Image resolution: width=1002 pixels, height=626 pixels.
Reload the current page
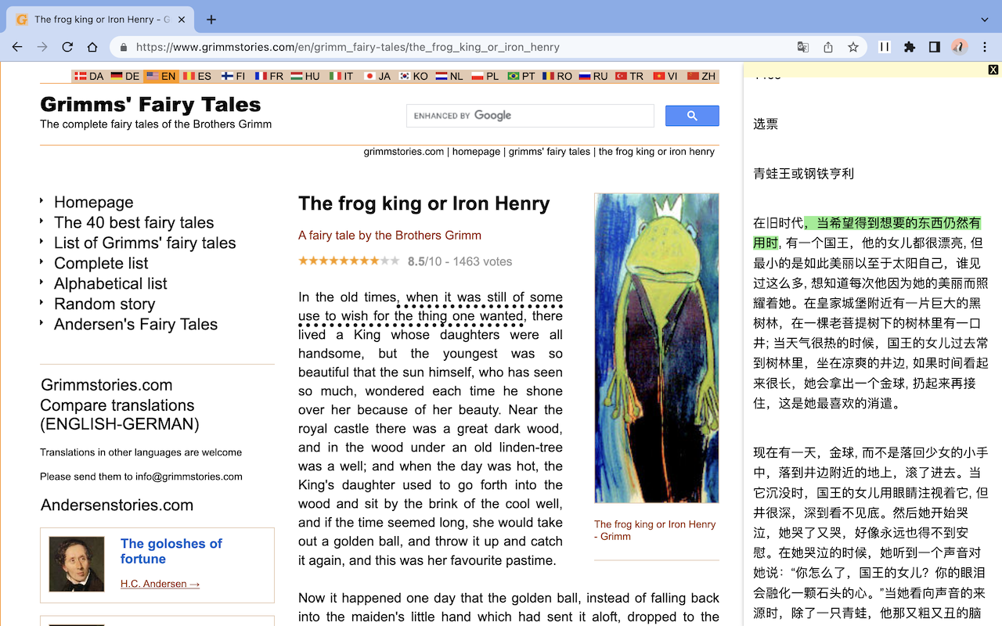[x=67, y=47]
